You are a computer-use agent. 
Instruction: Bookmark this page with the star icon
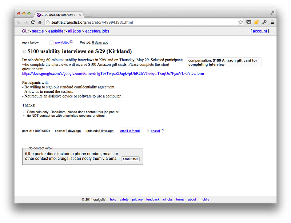[240, 22]
